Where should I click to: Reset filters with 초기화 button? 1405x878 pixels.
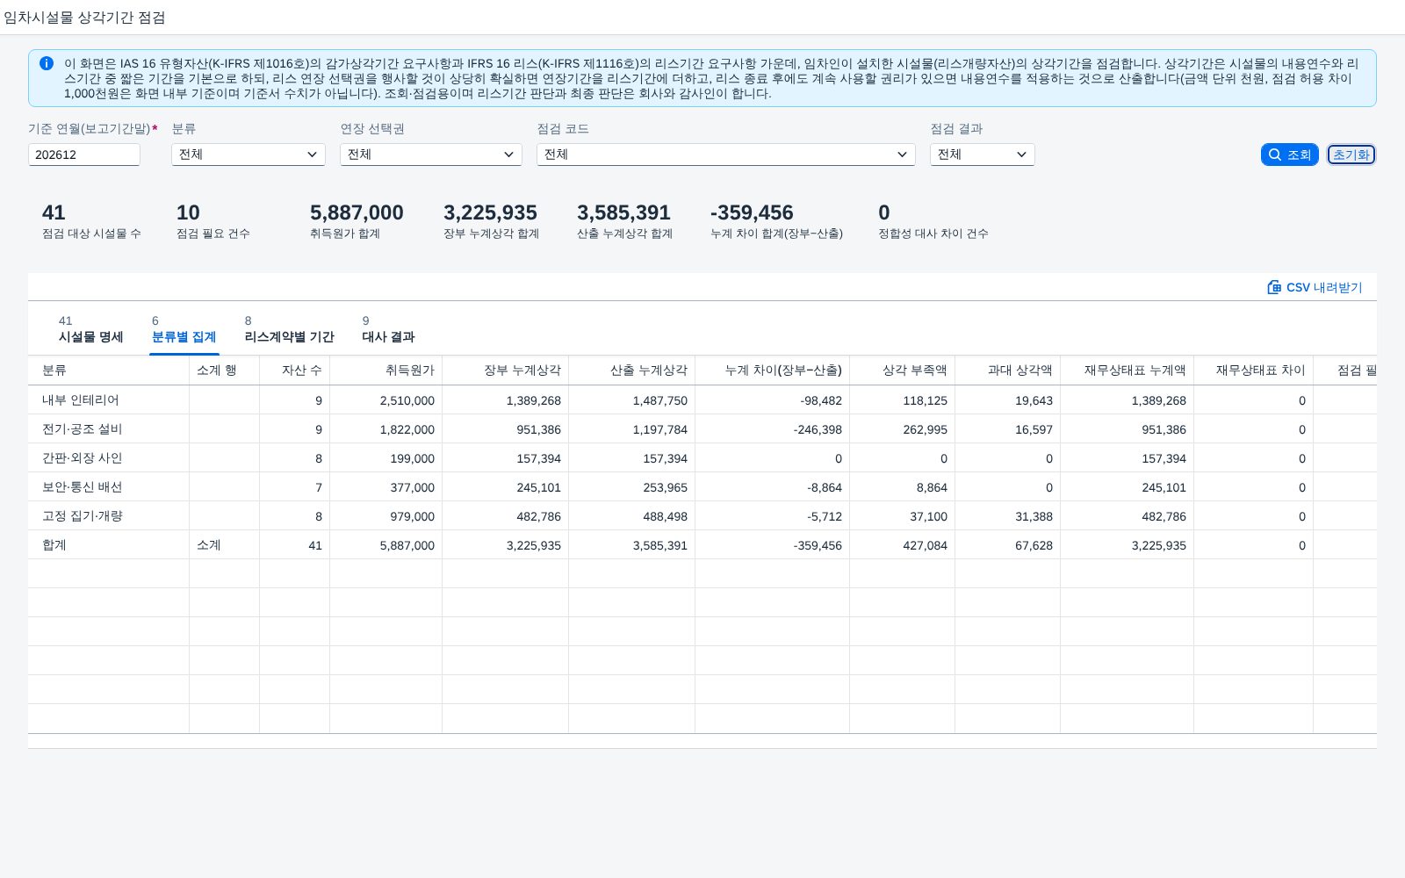click(1351, 155)
